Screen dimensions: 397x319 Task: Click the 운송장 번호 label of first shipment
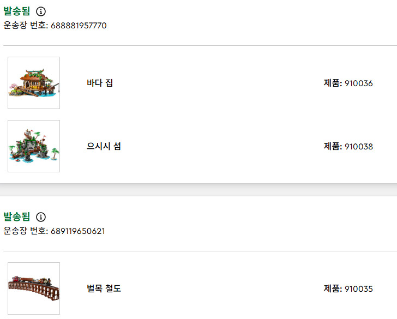pos(25,25)
